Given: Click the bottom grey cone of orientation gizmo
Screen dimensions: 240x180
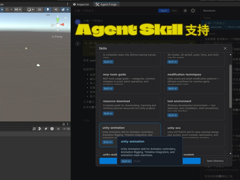Looking at the screenshot, I should pos(58,29).
